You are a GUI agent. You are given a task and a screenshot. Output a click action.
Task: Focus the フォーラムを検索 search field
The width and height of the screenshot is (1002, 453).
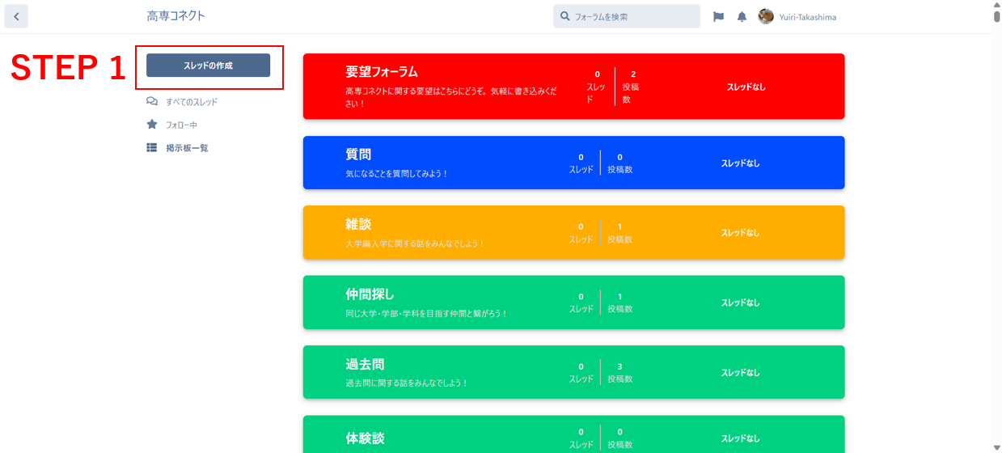coord(627,16)
